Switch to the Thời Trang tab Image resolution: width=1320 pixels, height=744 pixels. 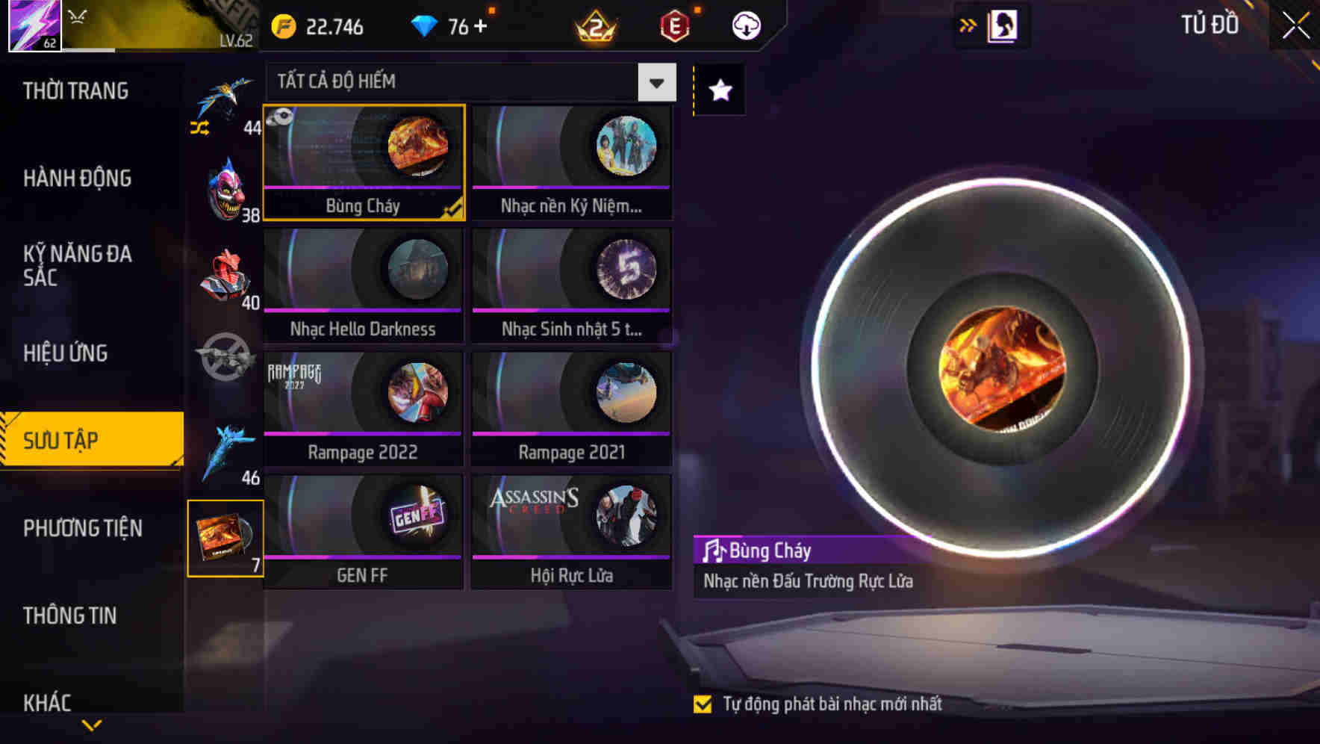(x=75, y=91)
